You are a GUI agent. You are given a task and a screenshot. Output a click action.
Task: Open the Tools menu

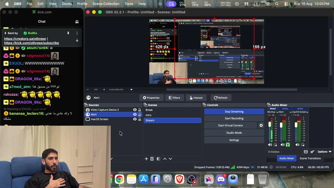click(129, 4)
